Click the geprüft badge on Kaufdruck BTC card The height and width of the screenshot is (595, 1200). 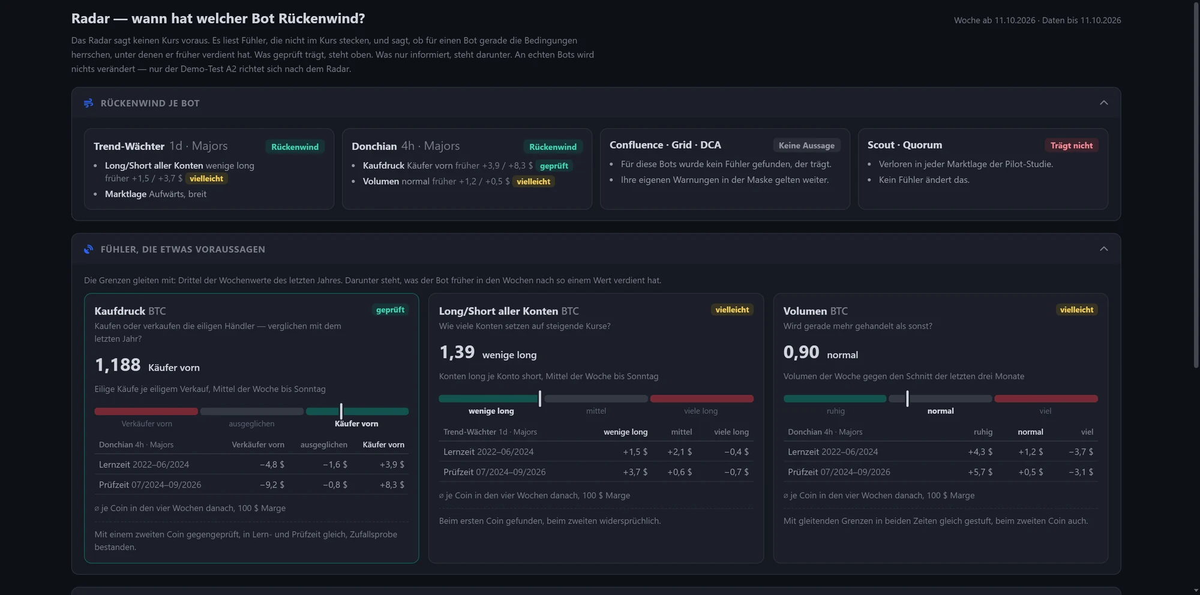click(x=390, y=309)
